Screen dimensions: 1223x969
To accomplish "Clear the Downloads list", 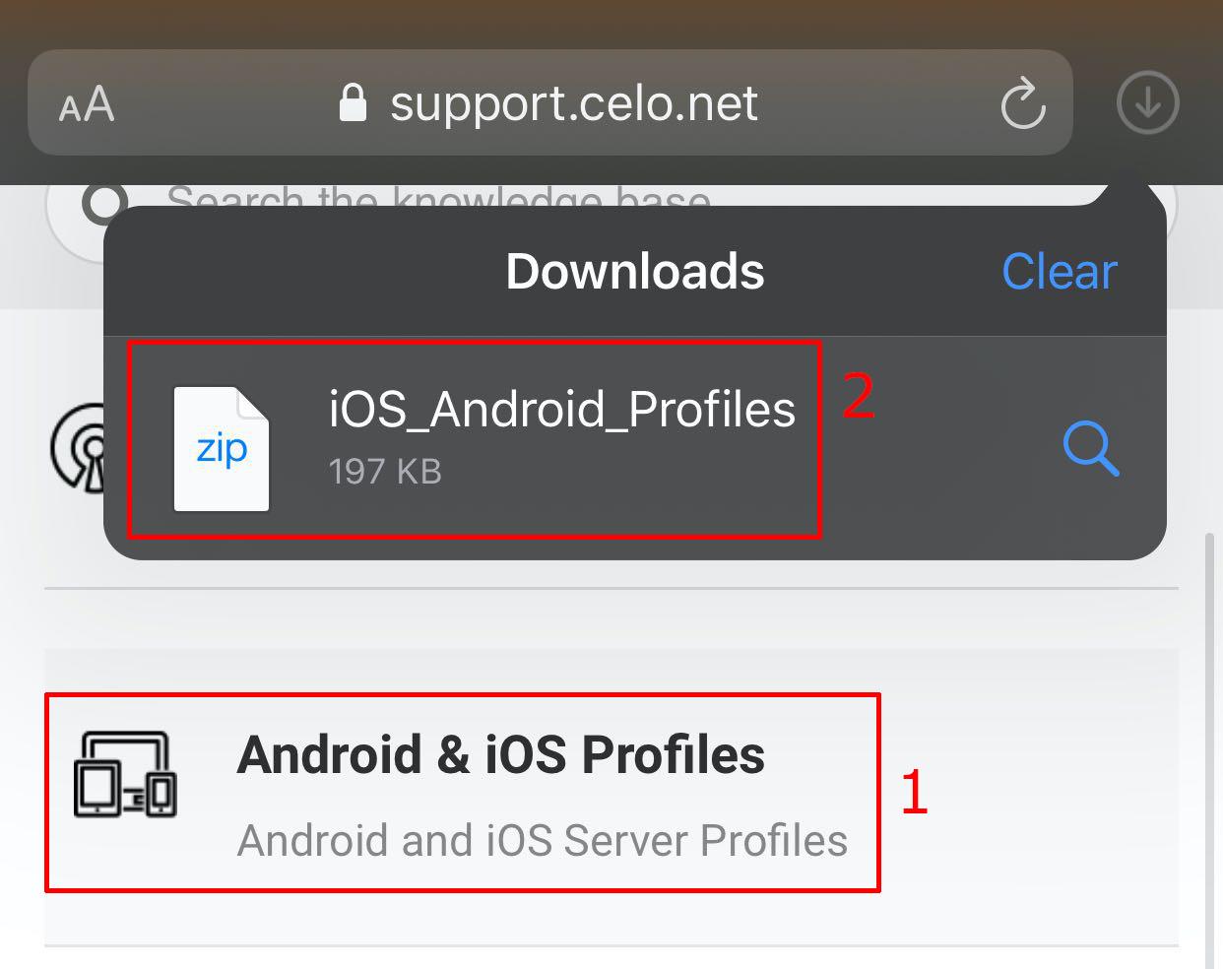I will point(1059,272).
